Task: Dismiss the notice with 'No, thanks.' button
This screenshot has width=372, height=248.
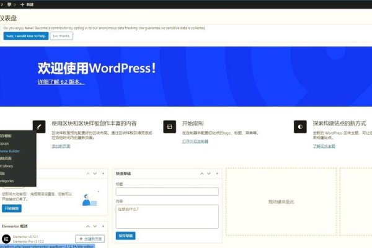Action: [x=61, y=36]
